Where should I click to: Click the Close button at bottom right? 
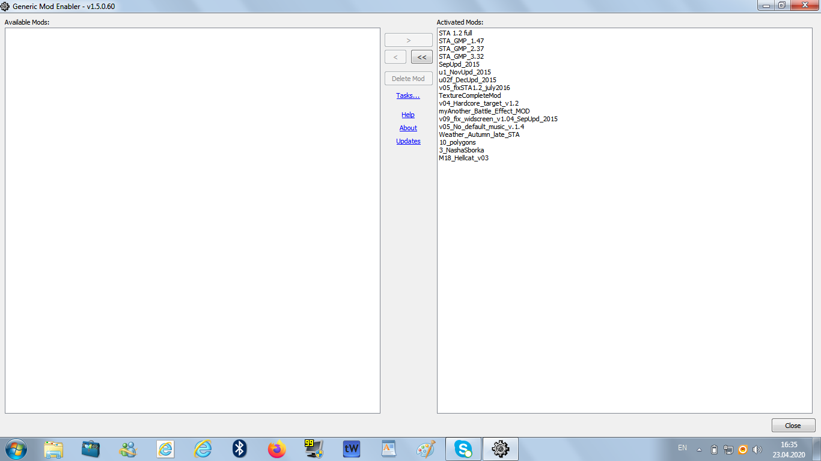(793, 426)
